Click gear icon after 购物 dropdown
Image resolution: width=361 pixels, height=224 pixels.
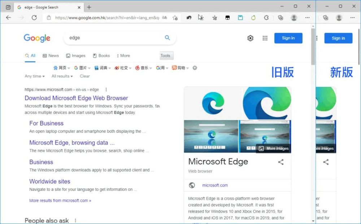point(195,68)
